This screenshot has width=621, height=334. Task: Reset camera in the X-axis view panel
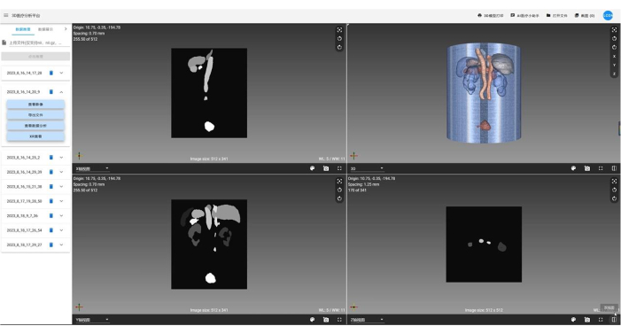click(x=339, y=30)
